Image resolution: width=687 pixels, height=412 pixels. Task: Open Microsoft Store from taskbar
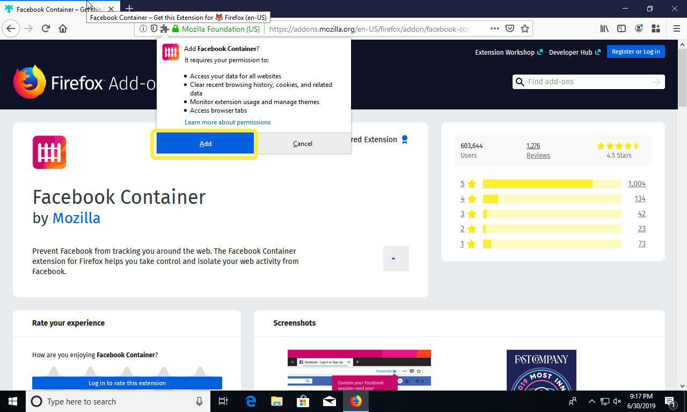point(303,401)
